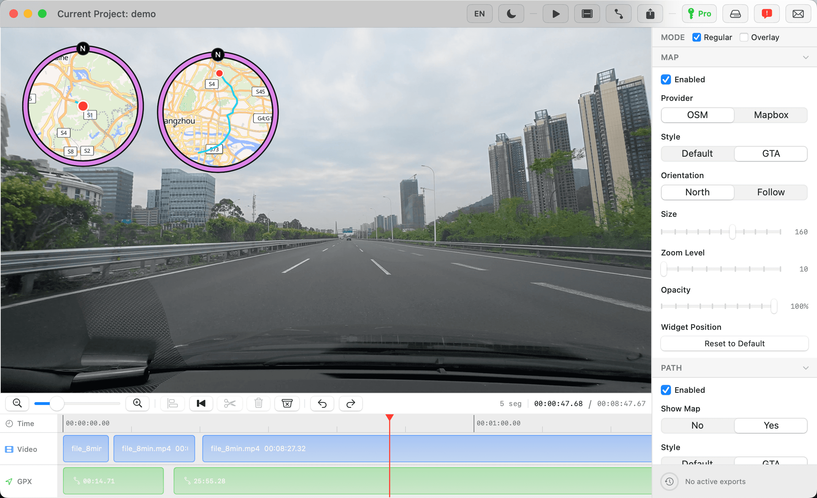Undo the last edit
Image resolution: width=817 pixels, height=498 pixels.
coord(322,404)
